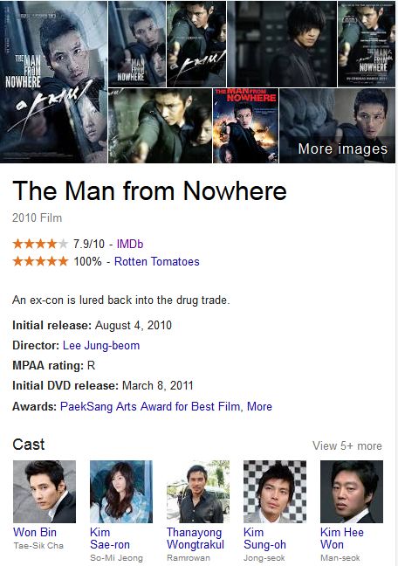Click director Lee Jung-beom link

[101, 345]
